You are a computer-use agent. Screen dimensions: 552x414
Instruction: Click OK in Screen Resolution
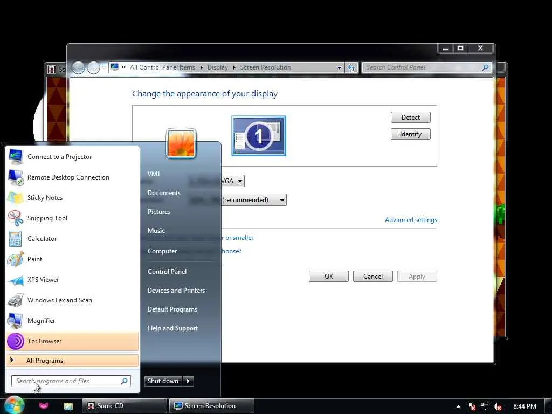(329, 277)
